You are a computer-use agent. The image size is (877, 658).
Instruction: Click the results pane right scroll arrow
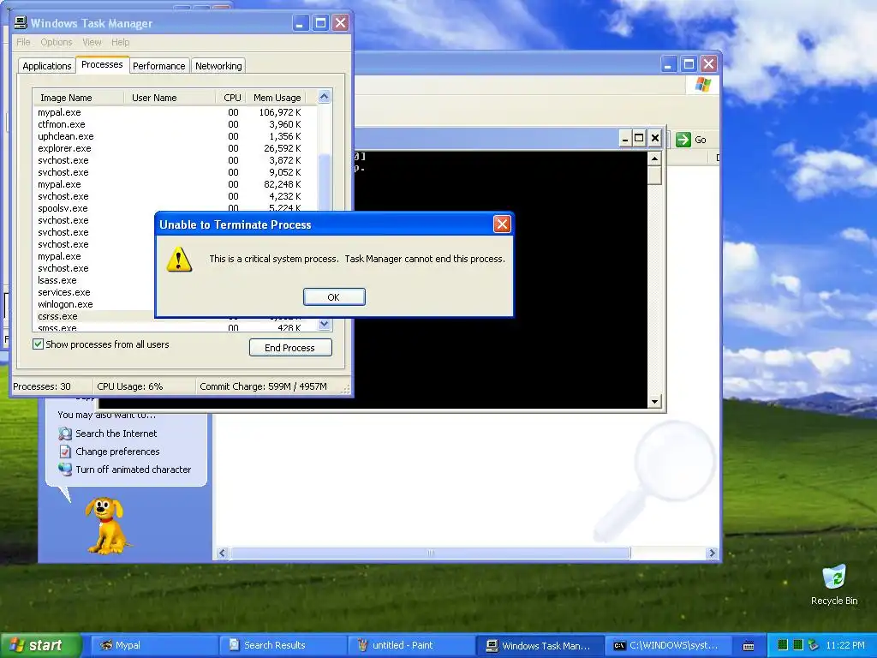[x=712, y=553]
